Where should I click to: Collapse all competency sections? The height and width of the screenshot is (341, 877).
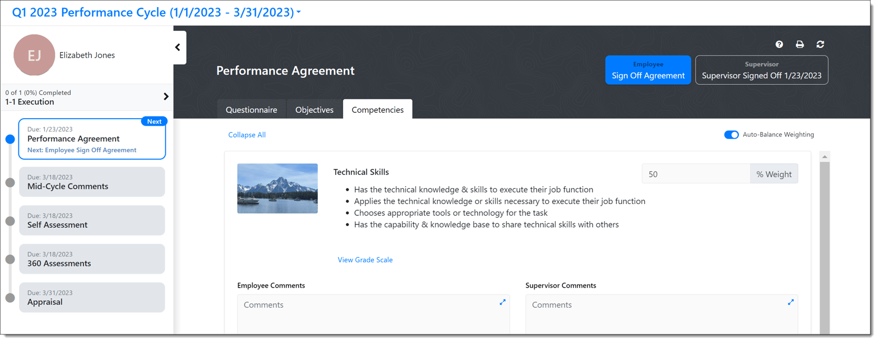pos(247,134)
